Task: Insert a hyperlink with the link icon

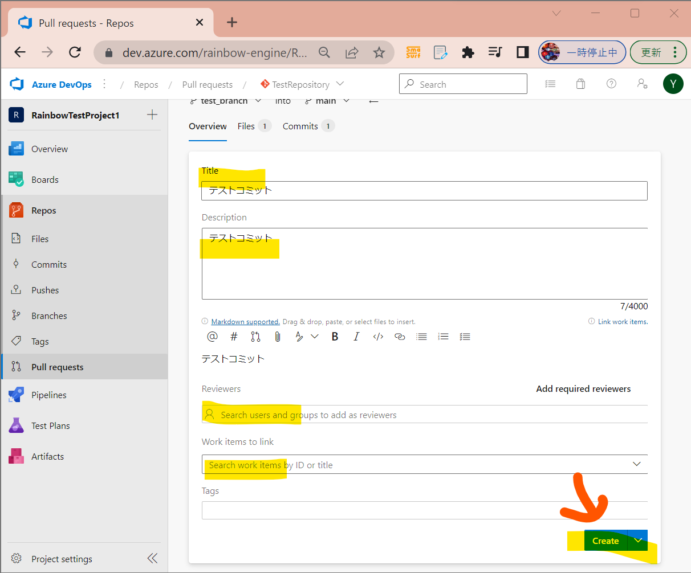Action: pos(400,337)
